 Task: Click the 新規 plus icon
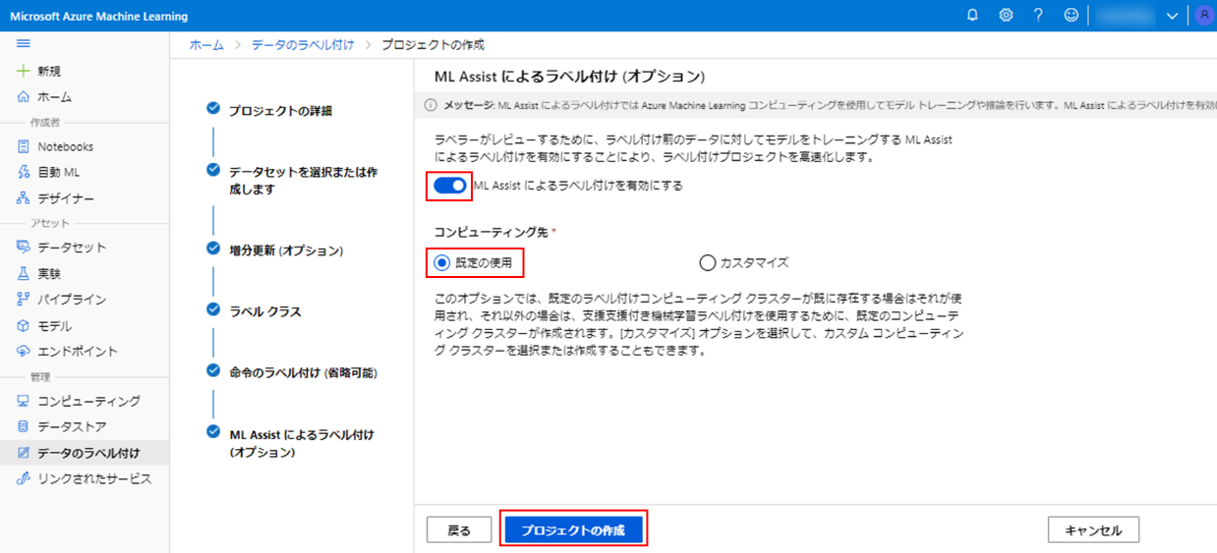coord(24,71)
